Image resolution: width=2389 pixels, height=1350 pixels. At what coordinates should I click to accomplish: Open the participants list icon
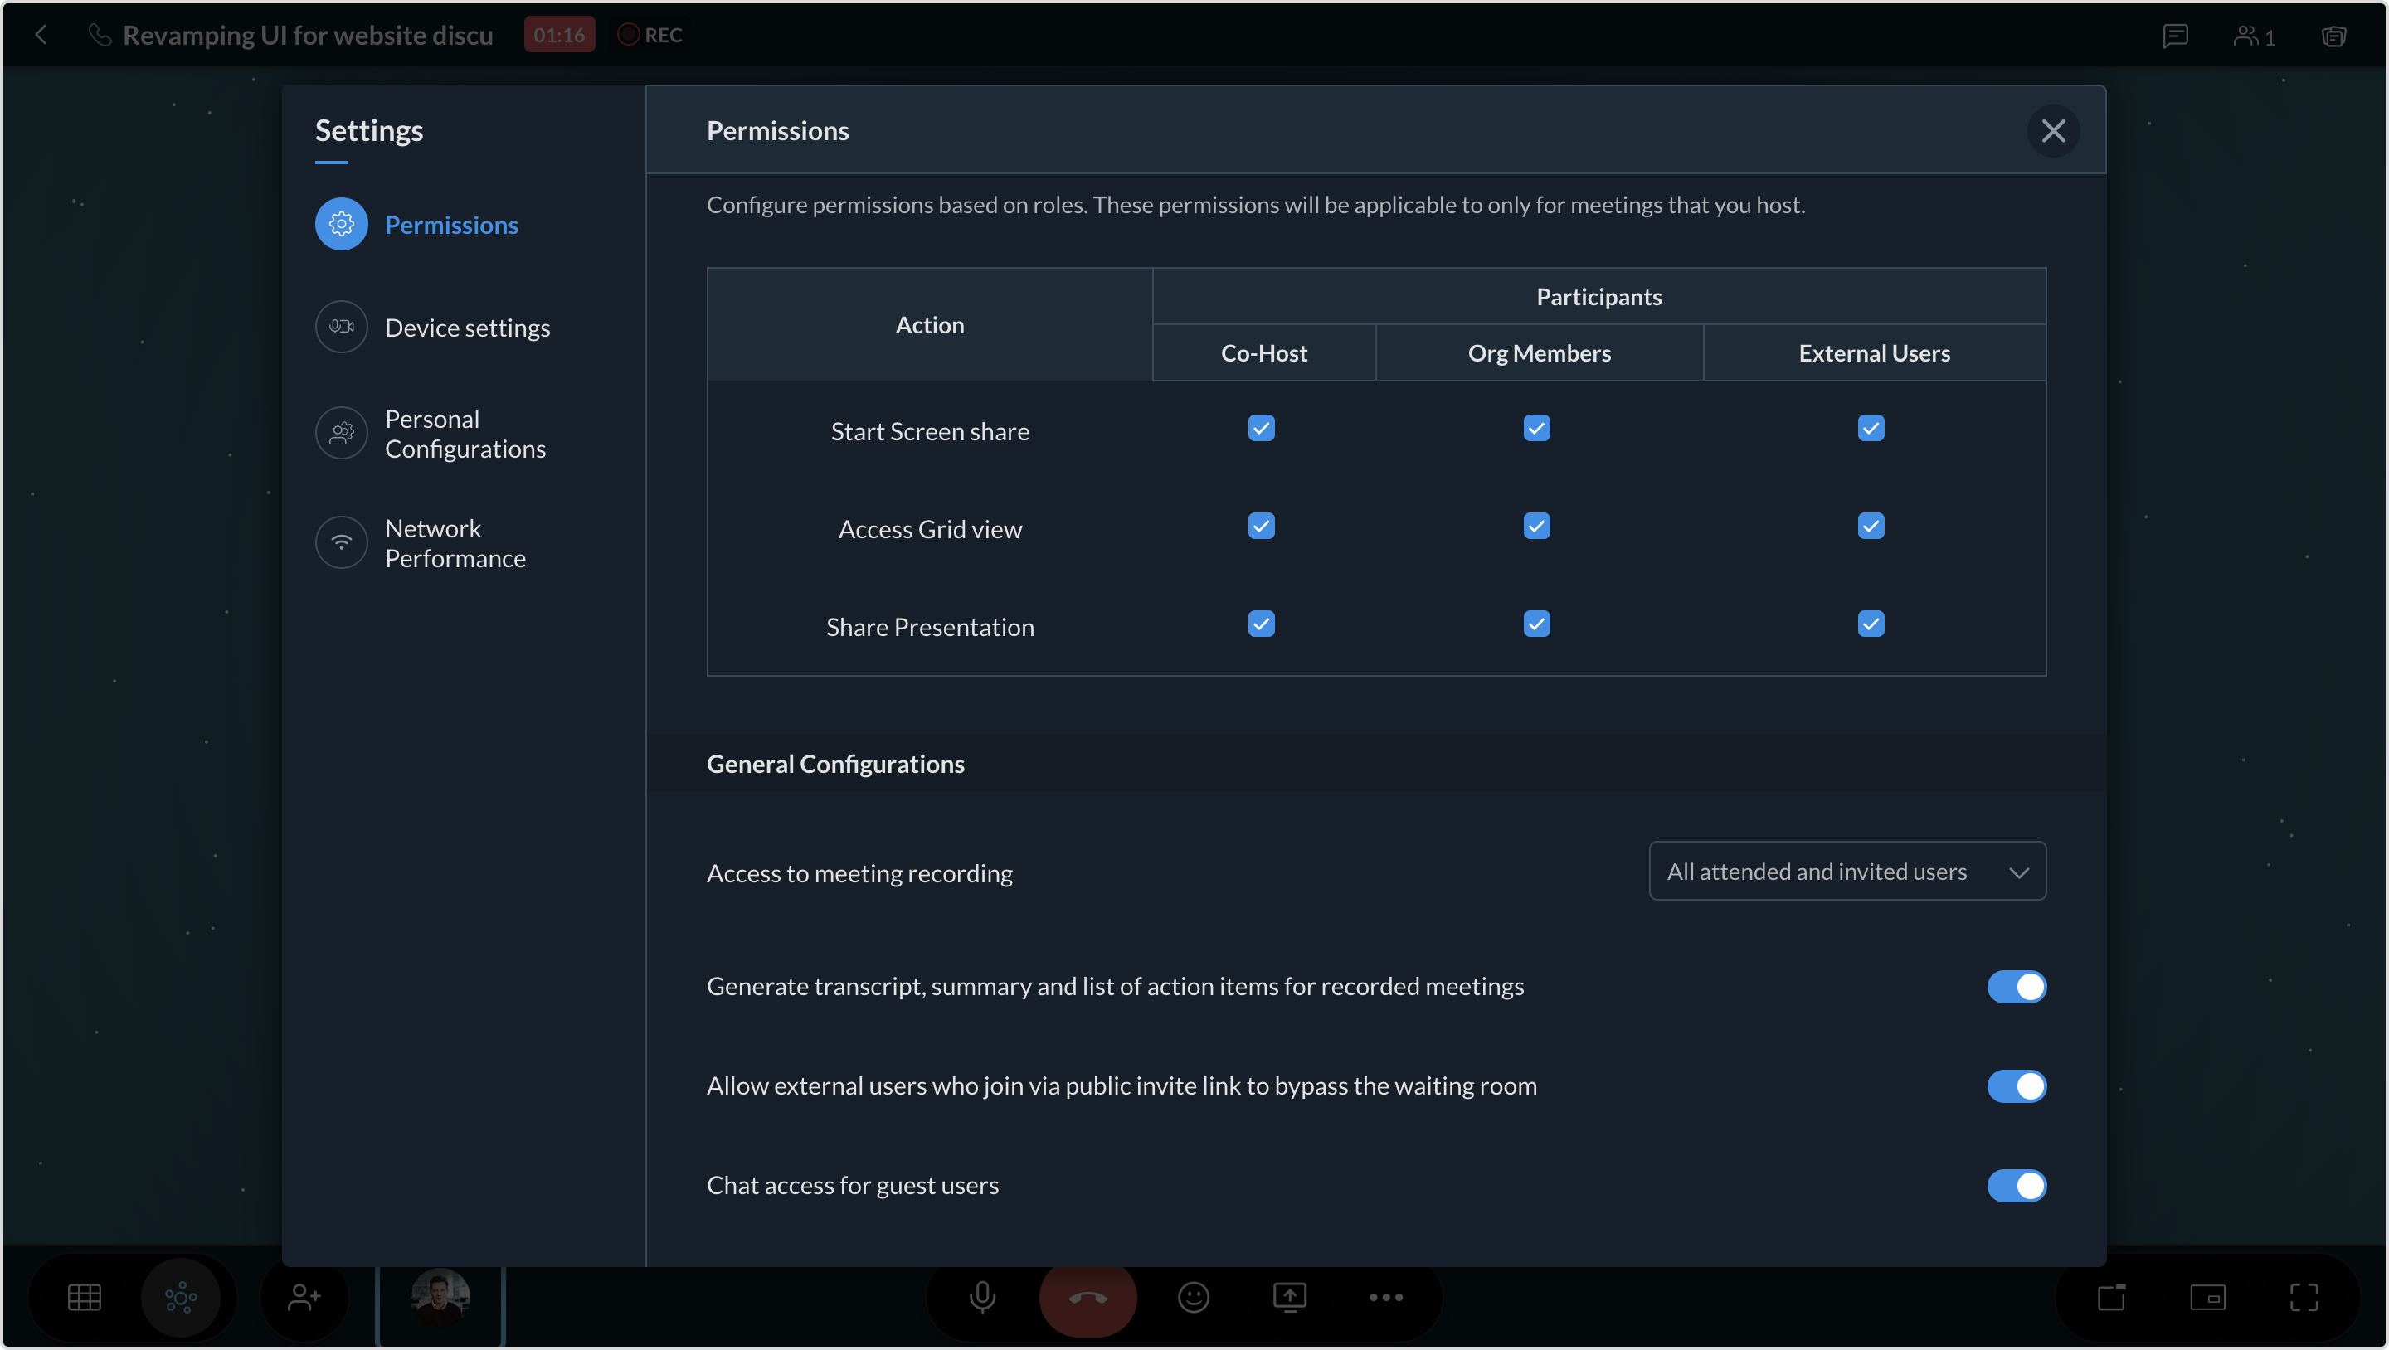(2254, 35)
